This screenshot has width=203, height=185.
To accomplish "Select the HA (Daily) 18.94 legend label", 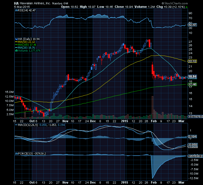I will pos(29,39).
